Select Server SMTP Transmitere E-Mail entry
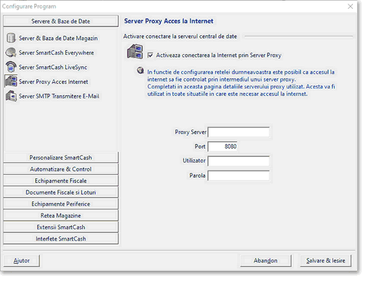This screenshot has height=284, width=374. (x=59, y=96)
